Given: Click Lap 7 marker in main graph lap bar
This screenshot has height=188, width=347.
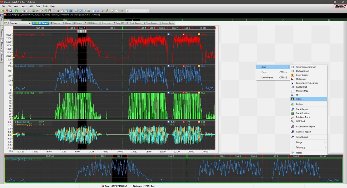Looking at the screenshot, I should (175, 28).
